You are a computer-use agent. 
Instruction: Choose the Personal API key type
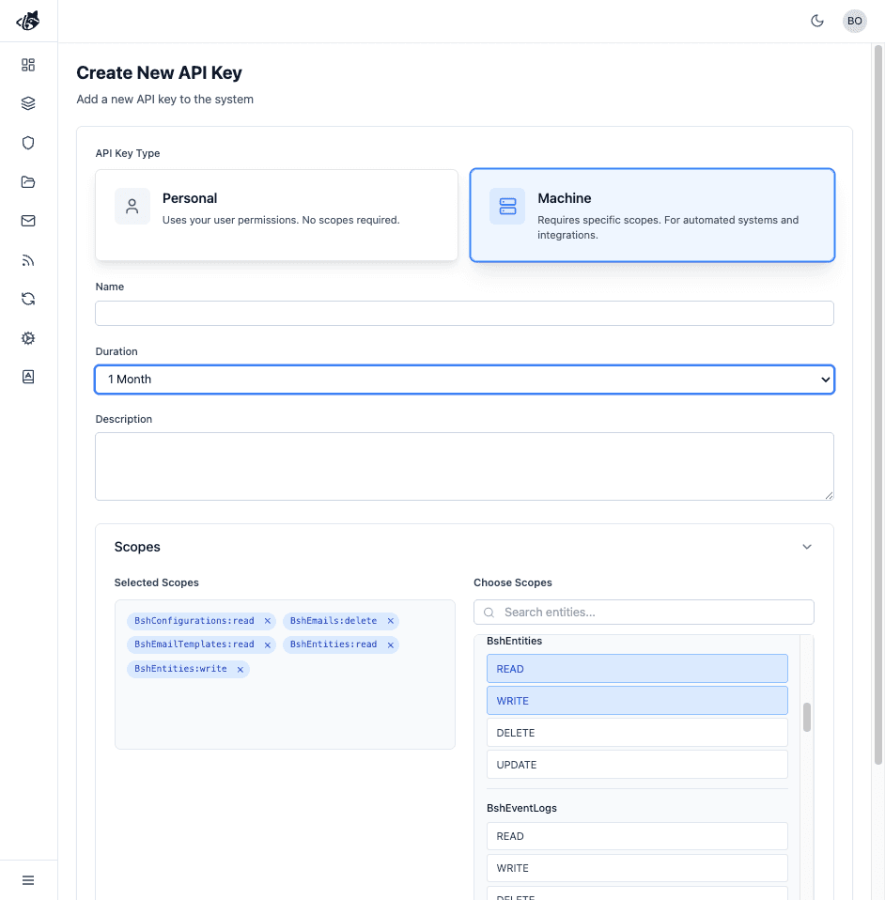tap(276, 215)
